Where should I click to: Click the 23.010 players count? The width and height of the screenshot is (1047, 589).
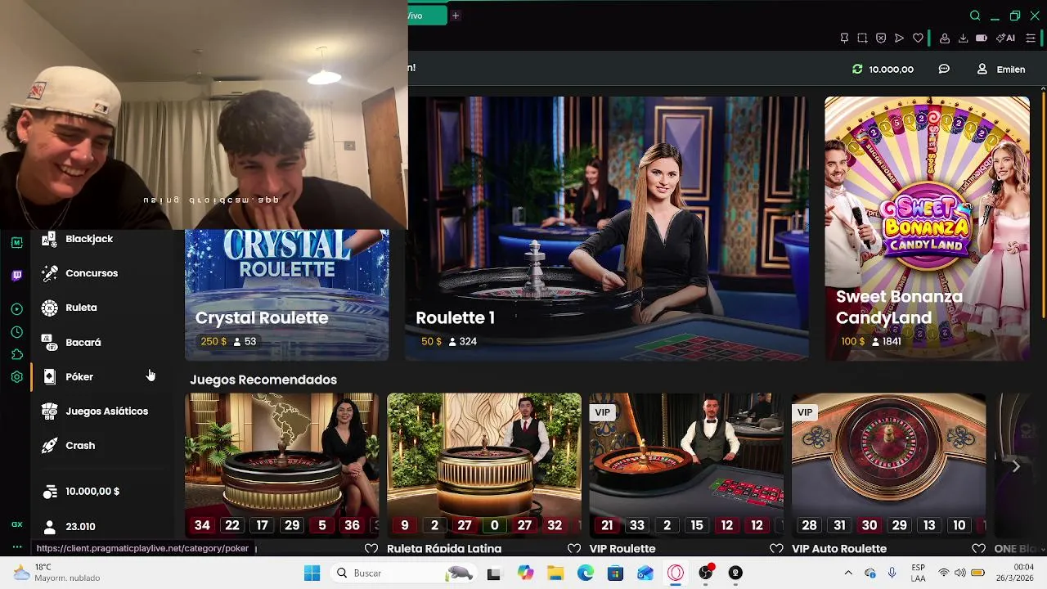(80, 527)
